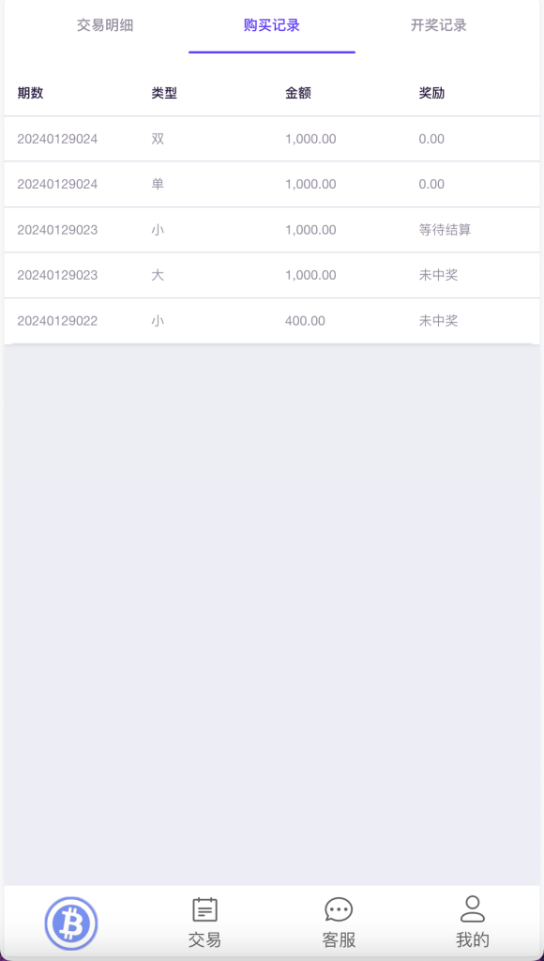Open the 客服 customer service chat icon
Screen dimensions: 544x961
(339, 909)
